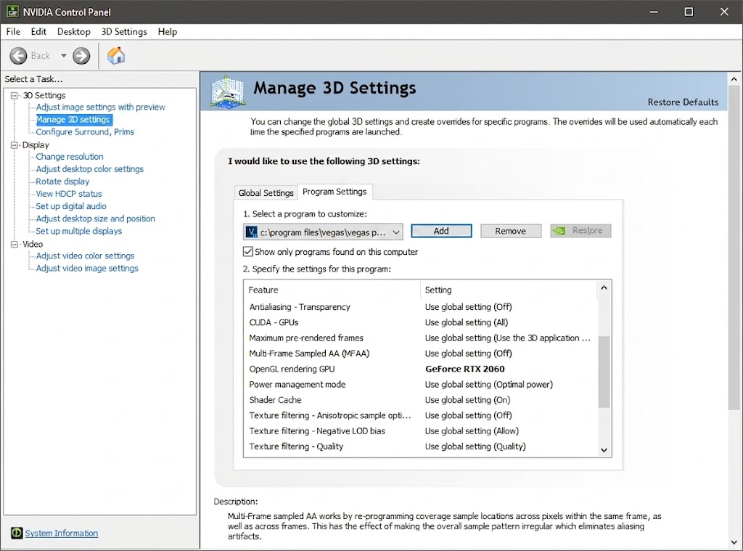This screenshot has width=743, height=551.
Task: Click Use global setting (Quality) value
Action: (x=475, y=446)
